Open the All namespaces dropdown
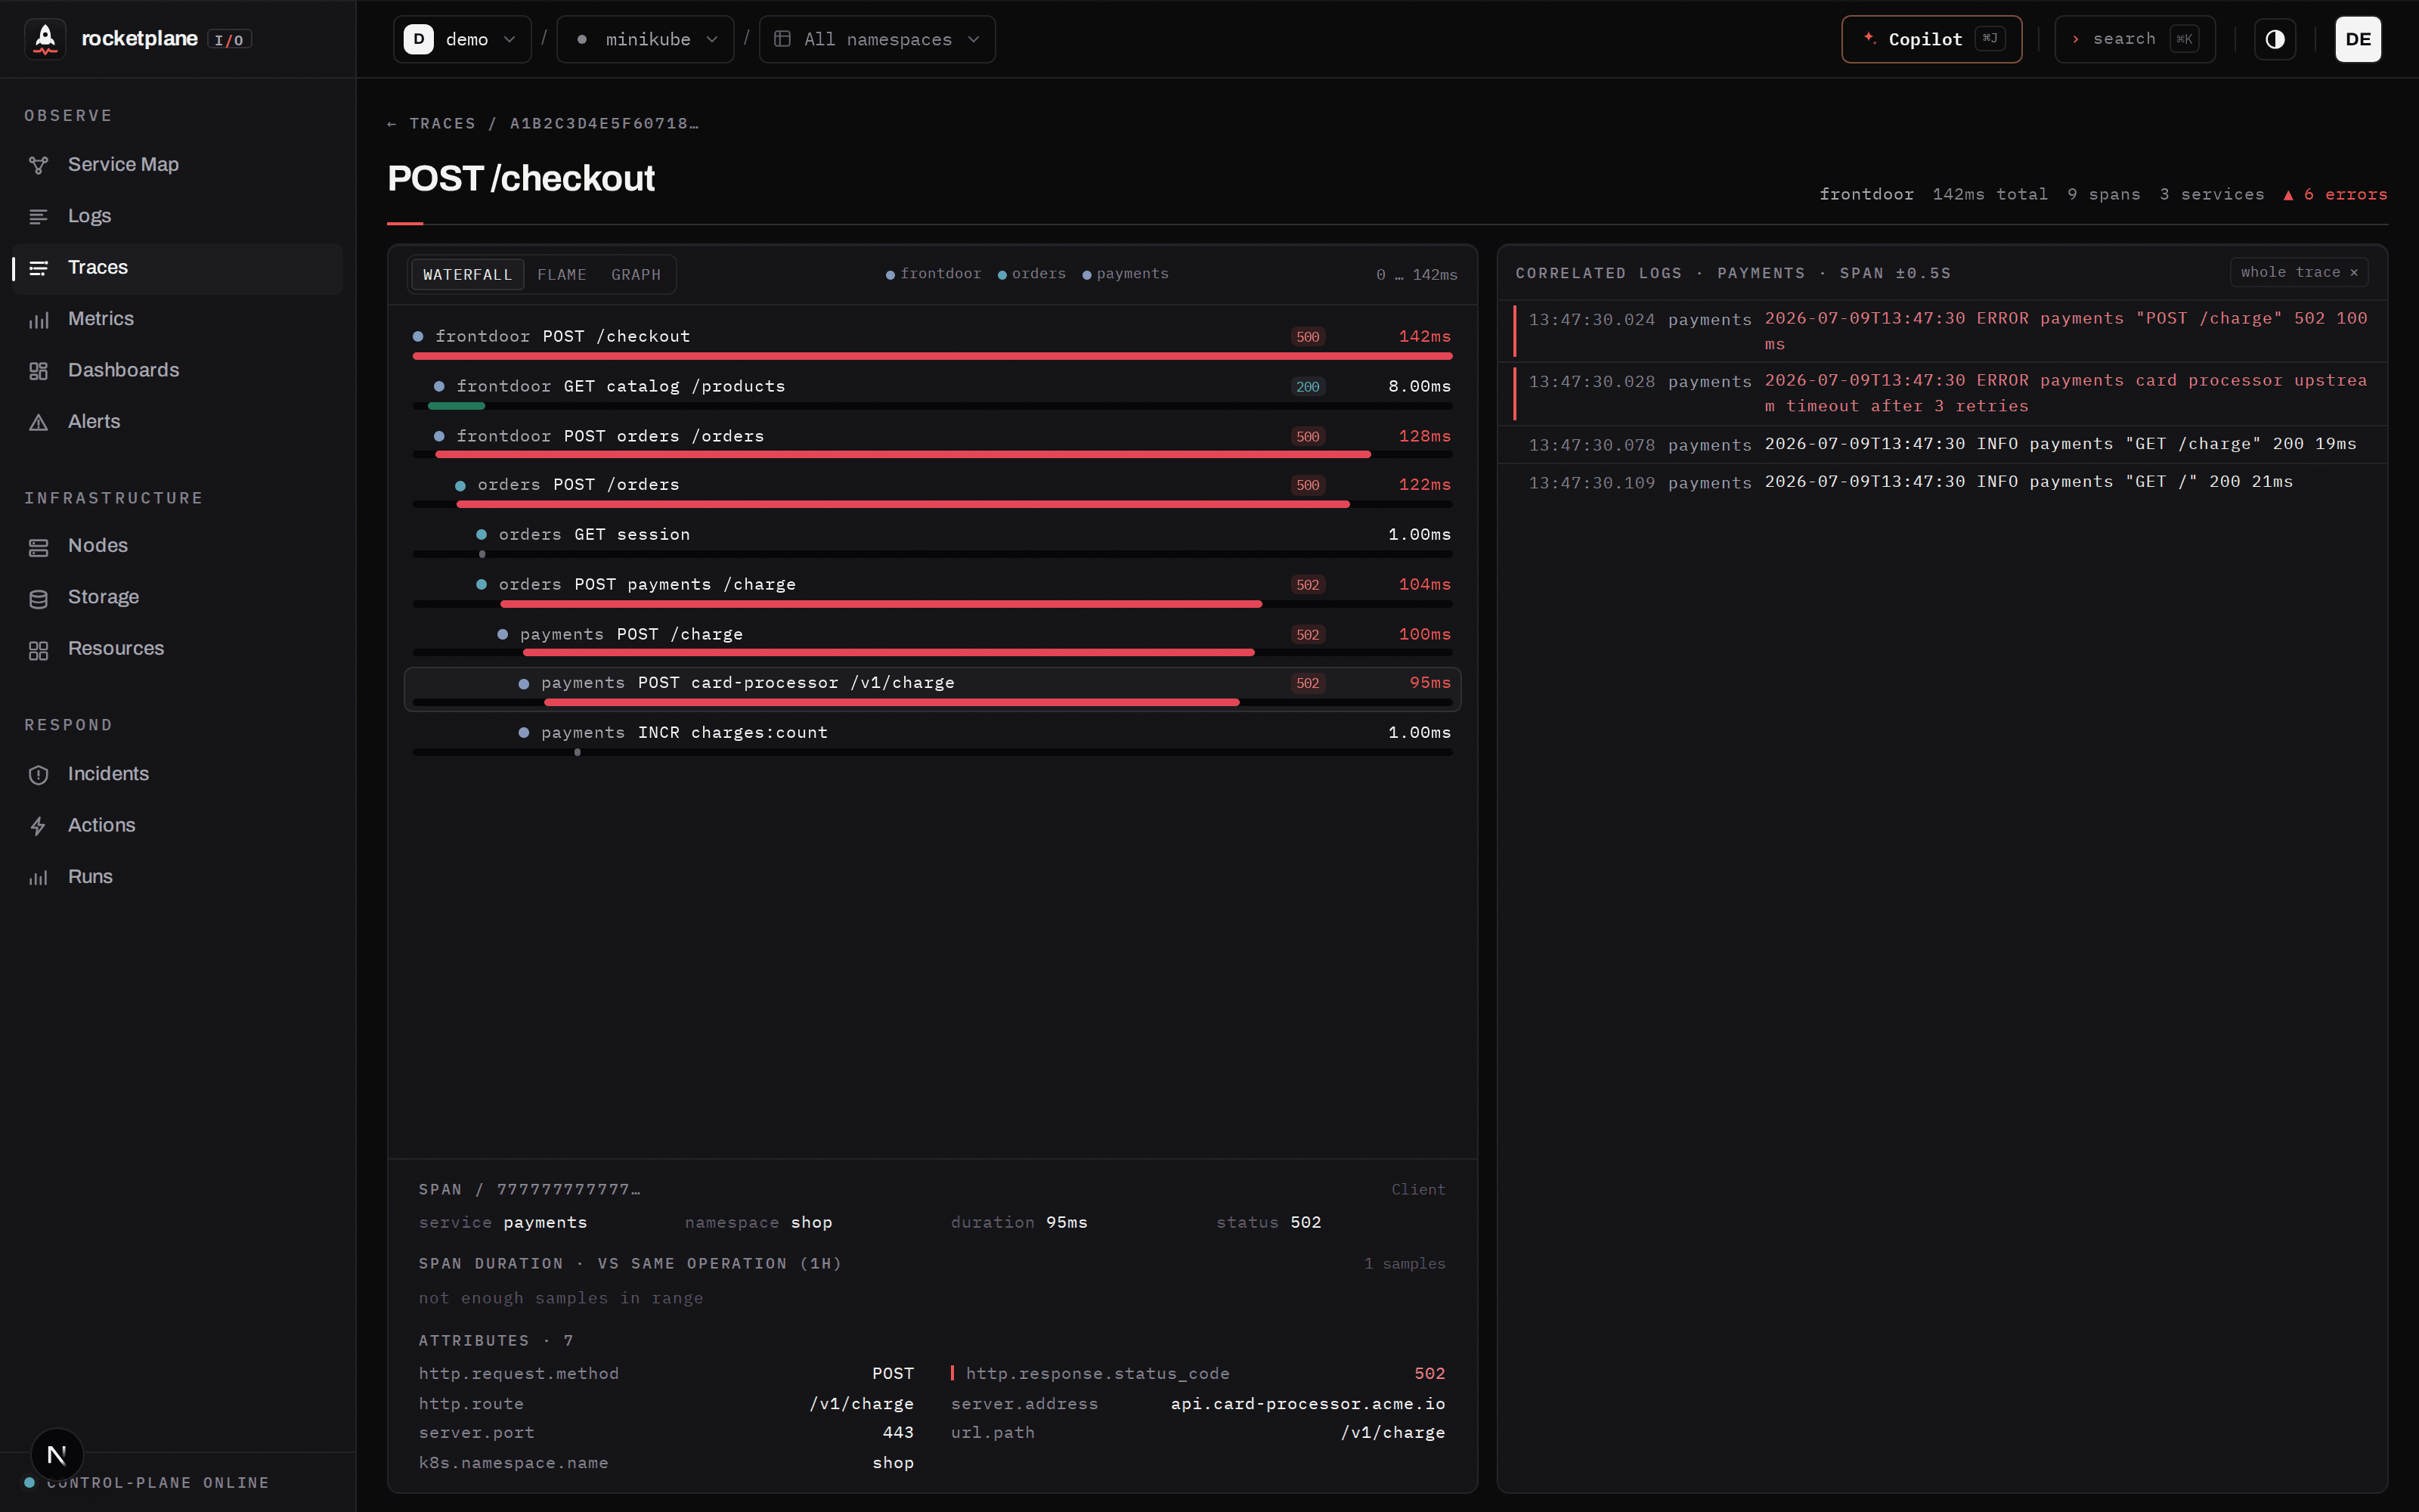Image resolution: width=2419 pixels, height=1512 pixels. point(877,39)
